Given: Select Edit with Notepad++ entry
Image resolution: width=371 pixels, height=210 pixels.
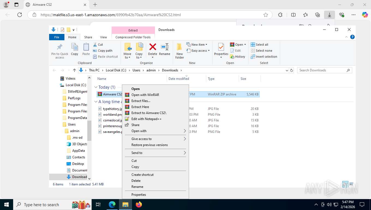Looking at the screenshot, I should click(x=155, y=119).
